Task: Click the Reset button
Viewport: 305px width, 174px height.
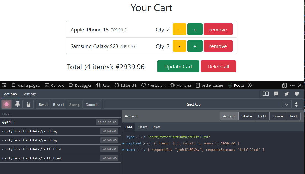Action: (43, 104)
